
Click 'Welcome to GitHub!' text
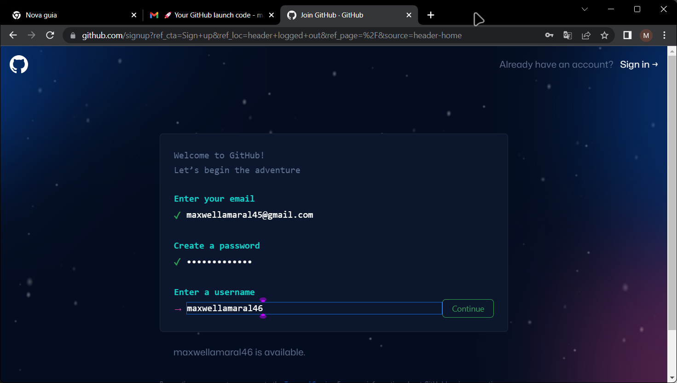(x=219, y=156)
